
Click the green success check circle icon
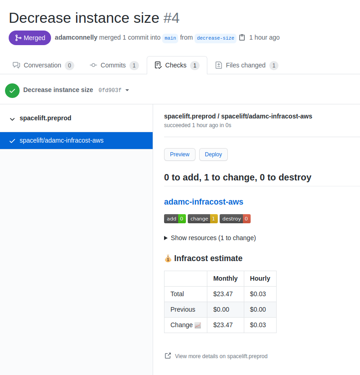tap(12, 90)
